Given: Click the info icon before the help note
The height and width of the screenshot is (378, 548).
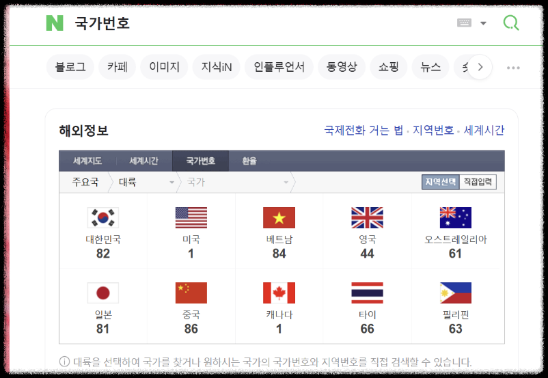Looking at the screenshot, I should [x=64, y=362].
